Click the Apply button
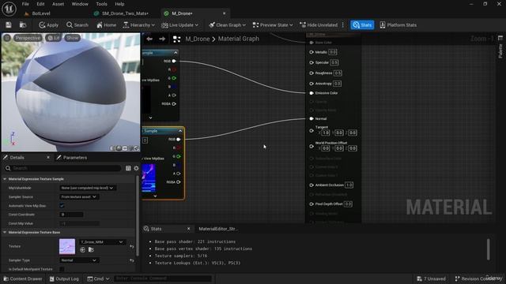This screenshot has height=284, width=506. coord(49,25)
